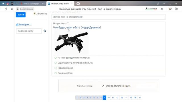Screen dimensions: 182x102
Task: Toggle the Запомнить checkbox
Action: point(34,14)
